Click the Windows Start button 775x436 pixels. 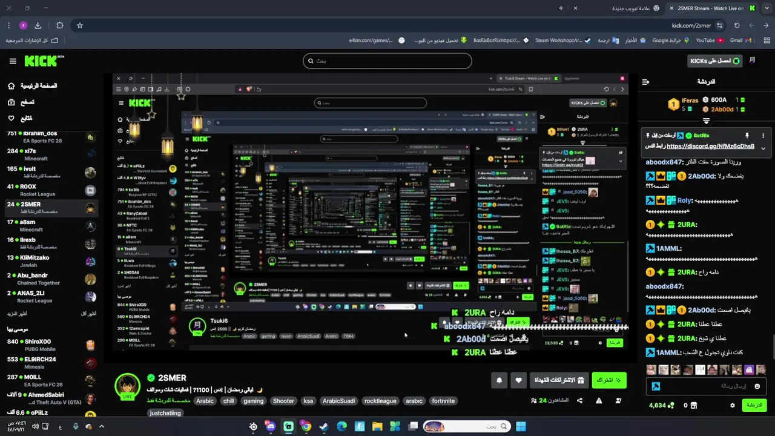tap(521, 426)
